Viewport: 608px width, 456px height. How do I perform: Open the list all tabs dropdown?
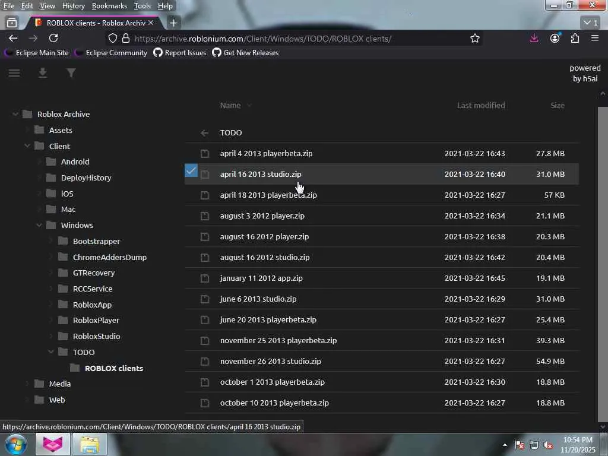591,23
